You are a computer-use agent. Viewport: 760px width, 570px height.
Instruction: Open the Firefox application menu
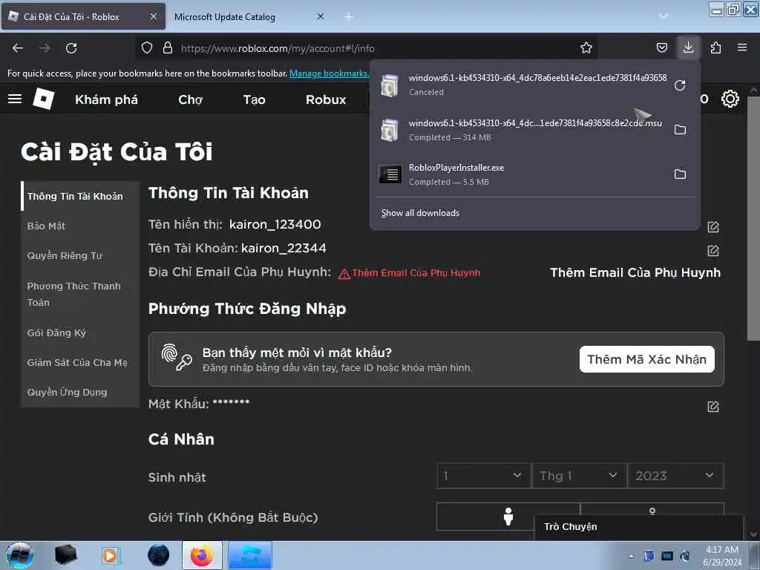point(742,47)
